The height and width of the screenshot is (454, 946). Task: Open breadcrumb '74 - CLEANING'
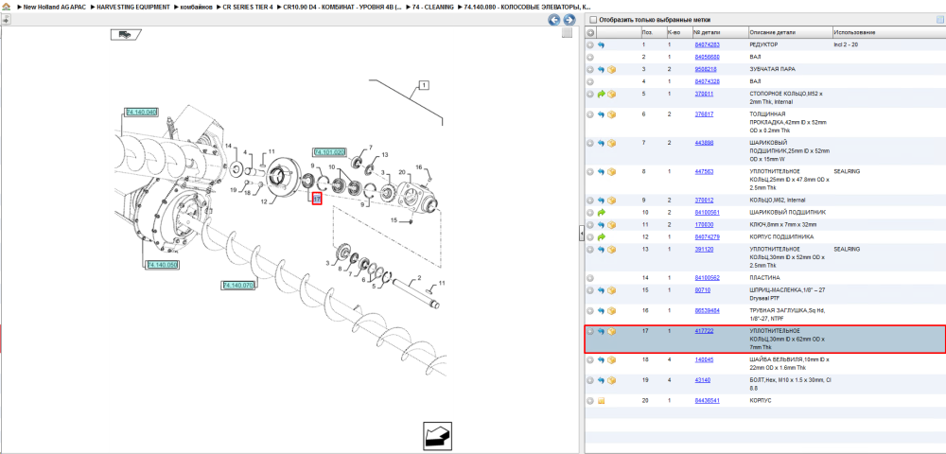click(x=433, y=7)
